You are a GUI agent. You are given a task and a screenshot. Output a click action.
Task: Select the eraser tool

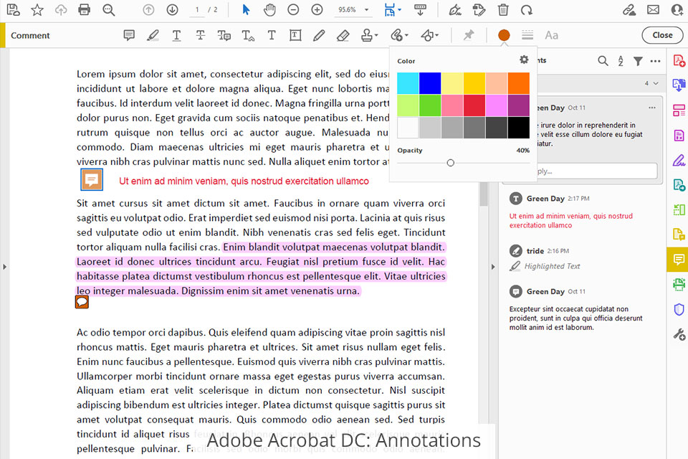coord(343,35)
